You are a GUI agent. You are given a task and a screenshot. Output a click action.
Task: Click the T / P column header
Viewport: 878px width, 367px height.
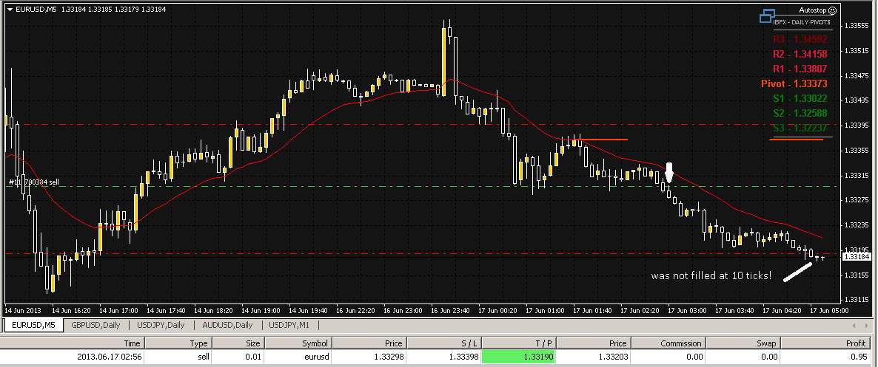517,343
